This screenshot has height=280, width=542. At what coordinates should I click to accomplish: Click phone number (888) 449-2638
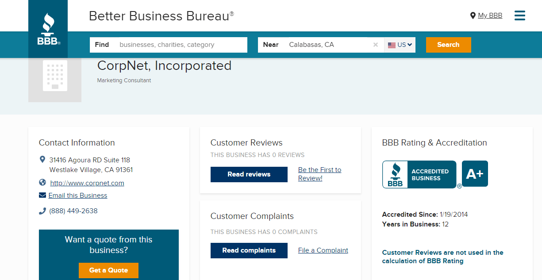(73, 211)
